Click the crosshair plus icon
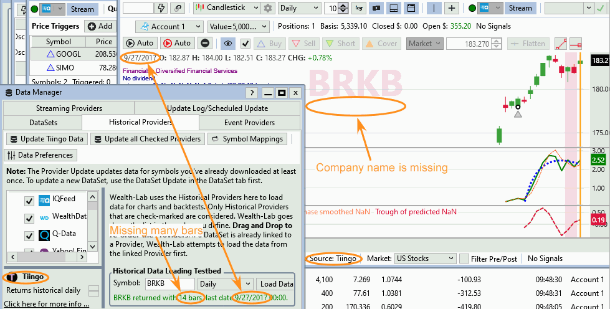Screen dimensions: 610x309 click(452, 8)
